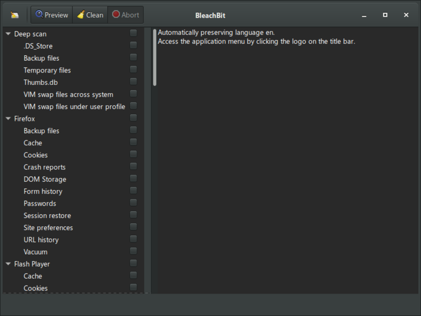Check the Passwords option
The width and height of the screenshot is (421, 316).
133,203
